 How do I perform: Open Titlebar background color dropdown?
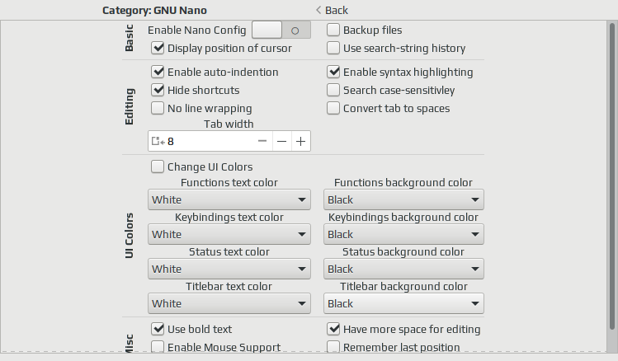(403, 303)
